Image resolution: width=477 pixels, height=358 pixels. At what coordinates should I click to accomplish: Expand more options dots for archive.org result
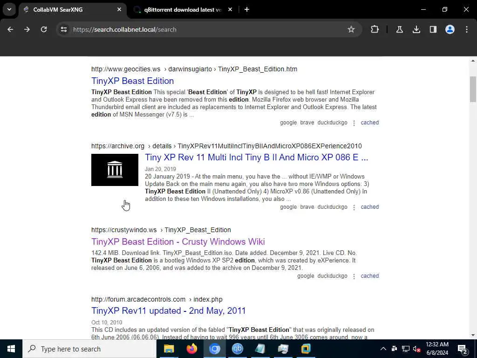tap(354, 207)
